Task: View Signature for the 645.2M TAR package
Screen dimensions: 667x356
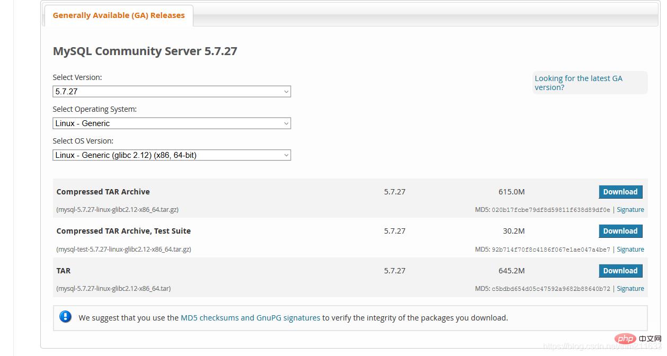Action: coord(630,289)
